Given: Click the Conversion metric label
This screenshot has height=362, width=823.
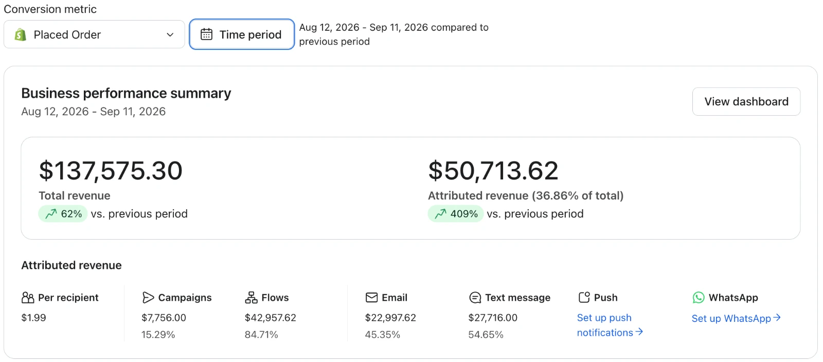Looking at the screenshot, I should click(50, 9).
